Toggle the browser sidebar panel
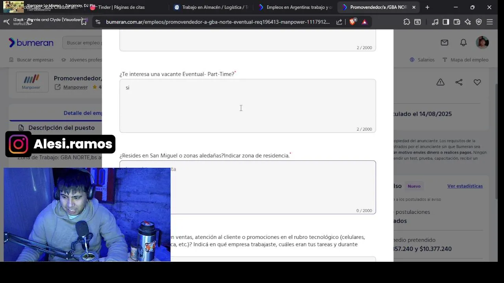504x283 pixels. pyautogui.click(x=446, y=22)
